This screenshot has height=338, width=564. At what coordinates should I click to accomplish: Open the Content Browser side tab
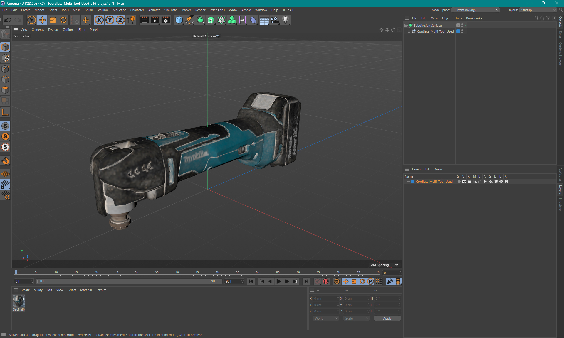pos(560,54)
